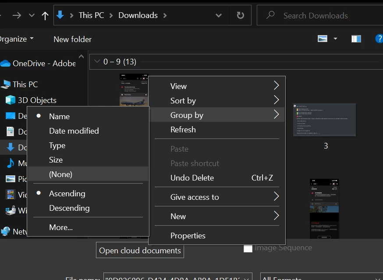Toggle the preview pane icon
Image resolution: width=383 pixels, height=280 pixels.
356,39
